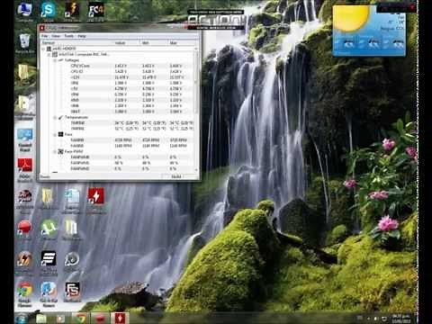432x324 pixels.
Task: Open Windows Media Player from the taskbar
Action: (x=61, y=319)
